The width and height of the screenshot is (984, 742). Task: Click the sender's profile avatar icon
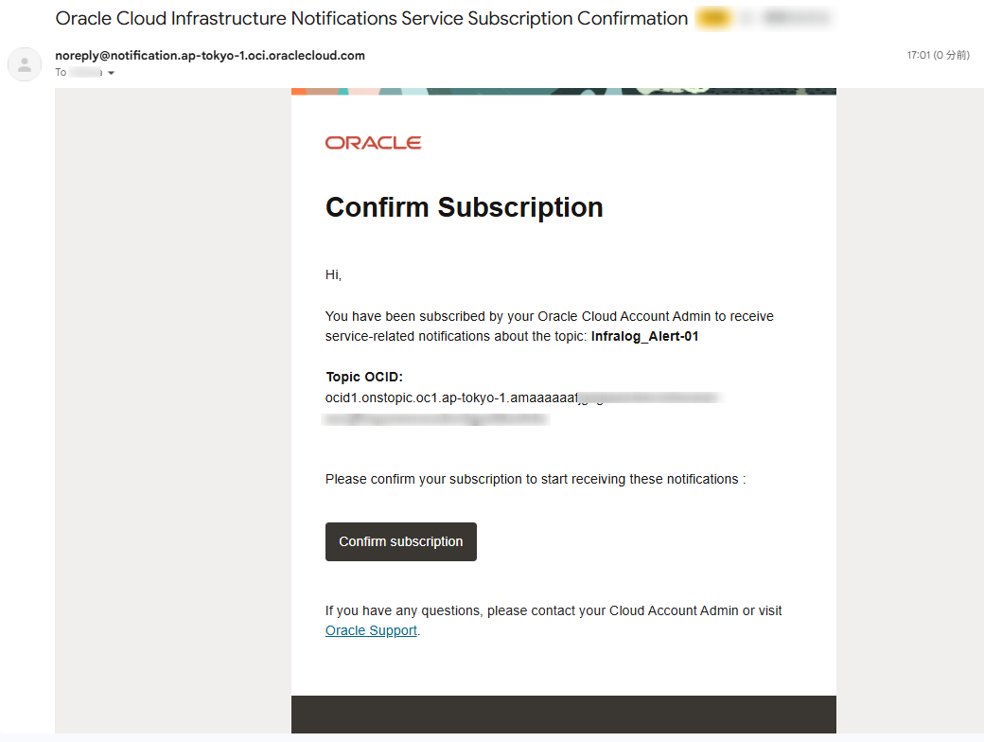tap(25, 64)
